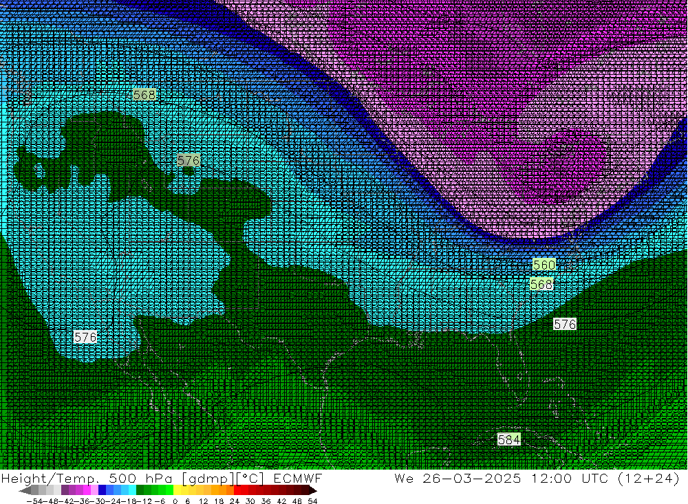This screenshot has height=504, width=688.
Task: Click the yellow swatch above legend value 0
Action: tap(178, 490)
